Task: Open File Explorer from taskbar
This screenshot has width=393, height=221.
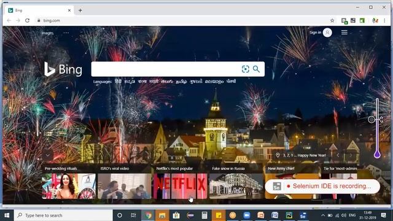Action: 162,215
